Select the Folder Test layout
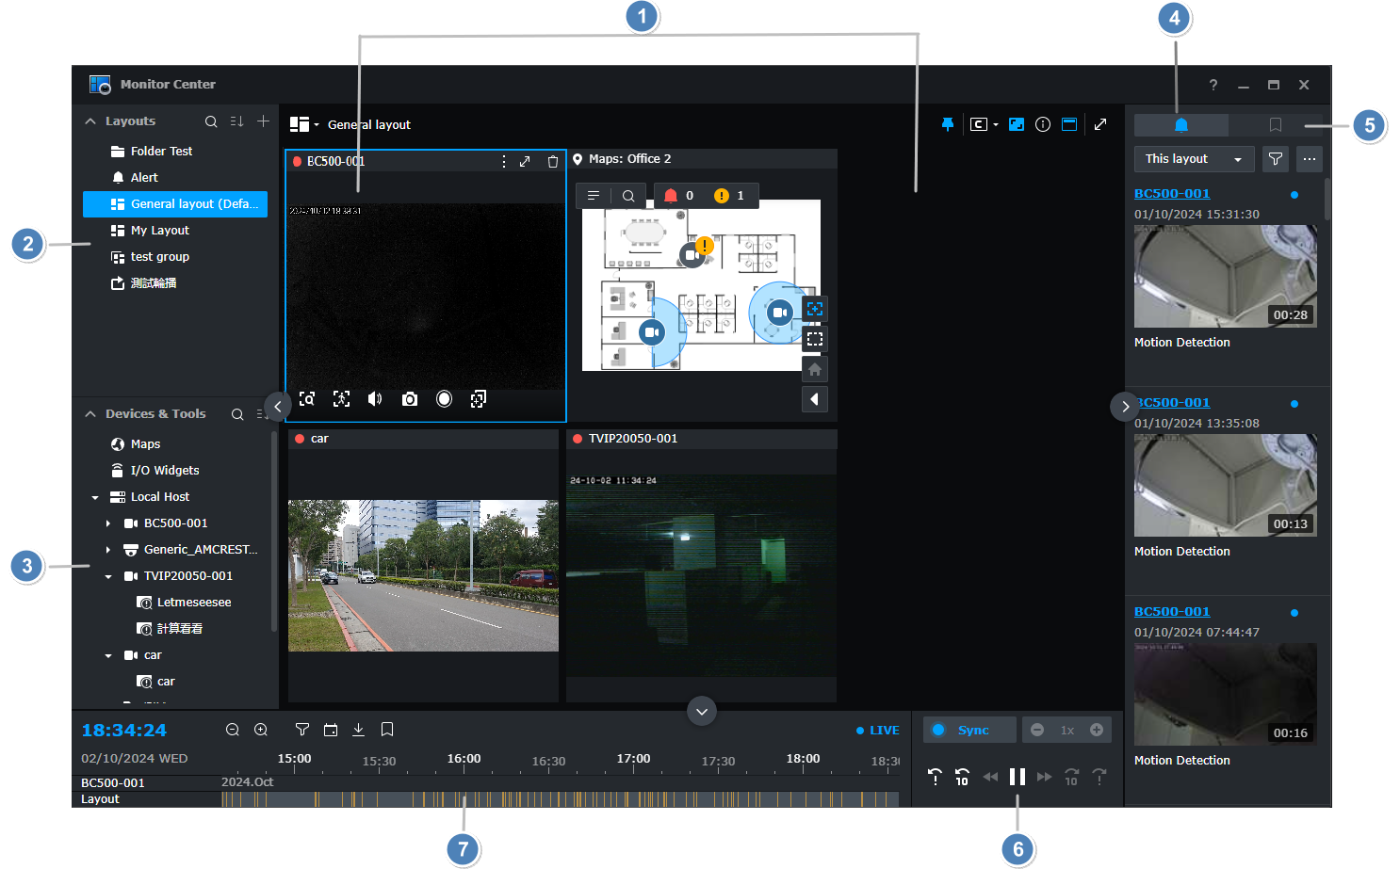The height and width of the screenshot is (869, 1400). [x=175, y=152]
